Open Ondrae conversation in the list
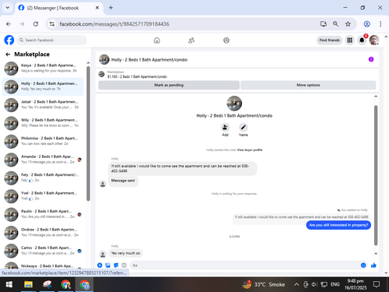Screen dimensions: 389x292 click(44, 233)
